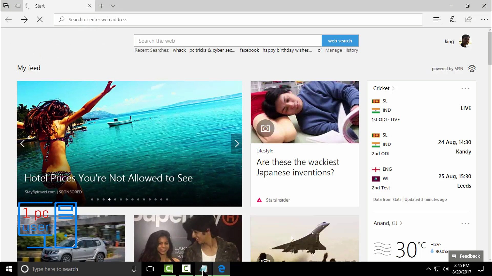The width and height of the screenshot is (492, 276).
Task: Open feed settings gear icon
Action: 472,68
